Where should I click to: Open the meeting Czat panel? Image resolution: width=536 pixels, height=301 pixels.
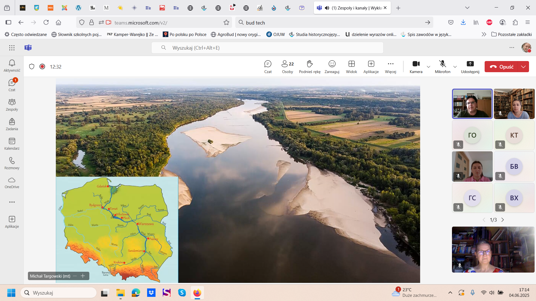(x=268, y=67)
